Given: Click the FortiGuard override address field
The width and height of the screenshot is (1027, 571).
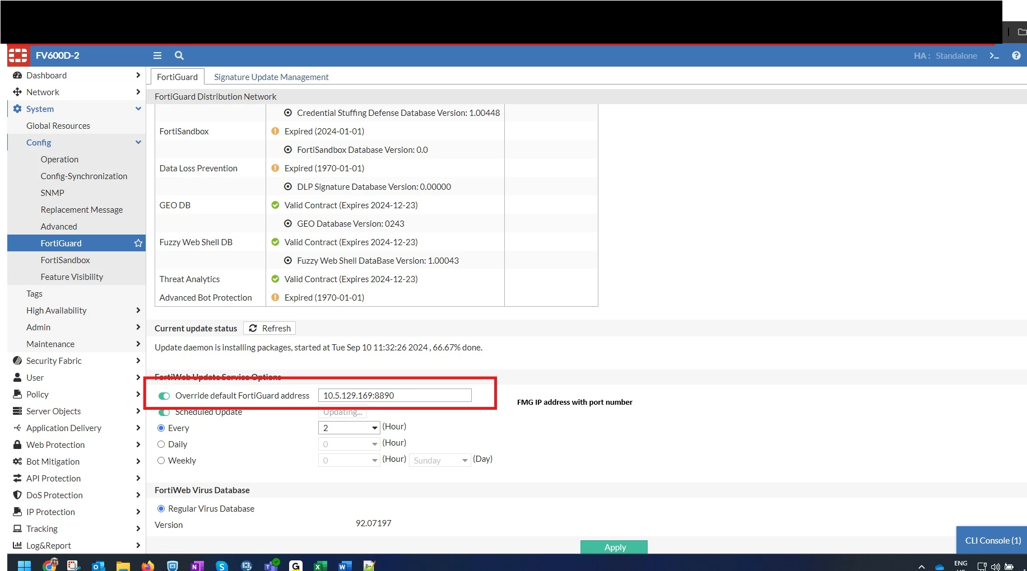Looking at the screenshot, I should pyautogui.click(x=395, y=395).
